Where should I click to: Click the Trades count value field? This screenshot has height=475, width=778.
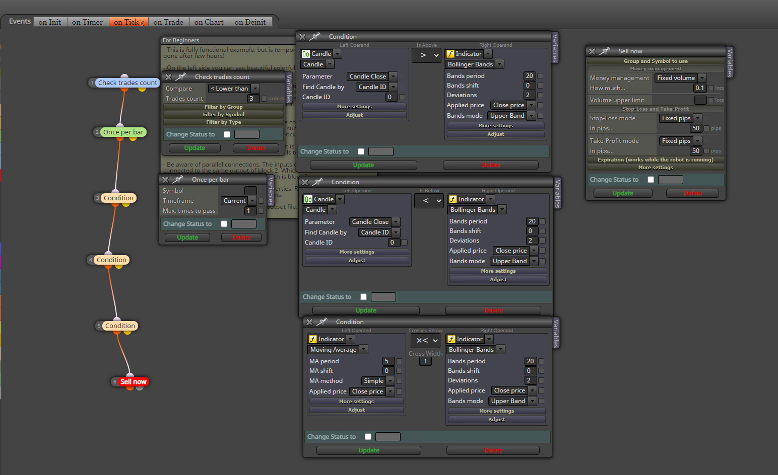[253, 99]
